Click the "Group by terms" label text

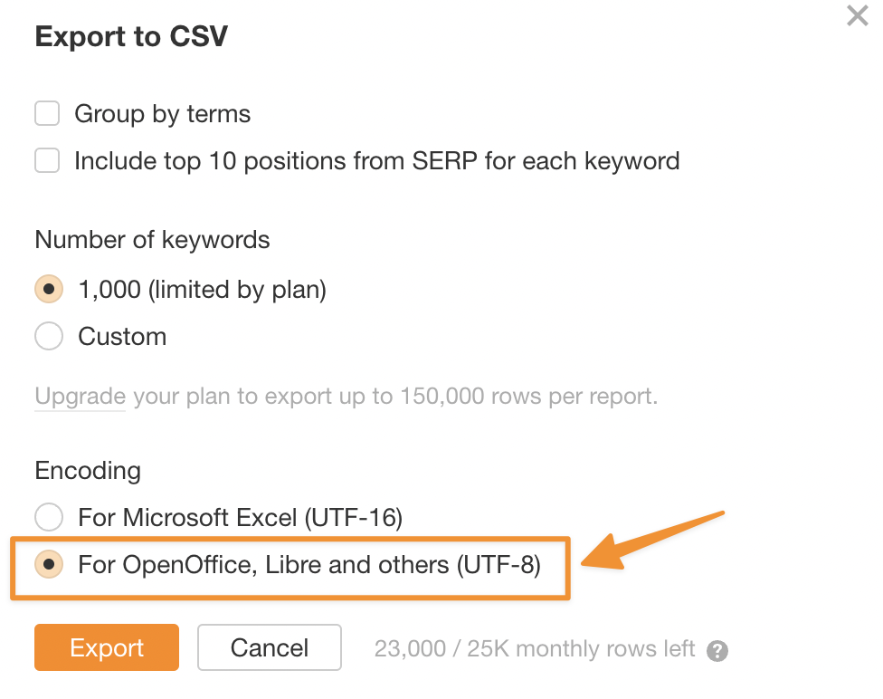pyautogui.click(x=162, y=114)
